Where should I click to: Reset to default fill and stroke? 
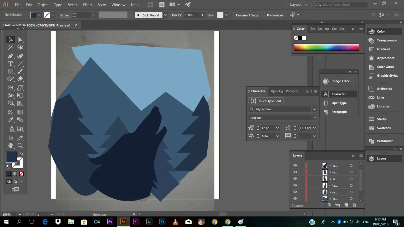tap(8, 166)
